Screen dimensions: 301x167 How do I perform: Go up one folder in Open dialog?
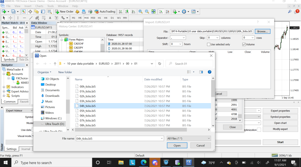[55, 64]
